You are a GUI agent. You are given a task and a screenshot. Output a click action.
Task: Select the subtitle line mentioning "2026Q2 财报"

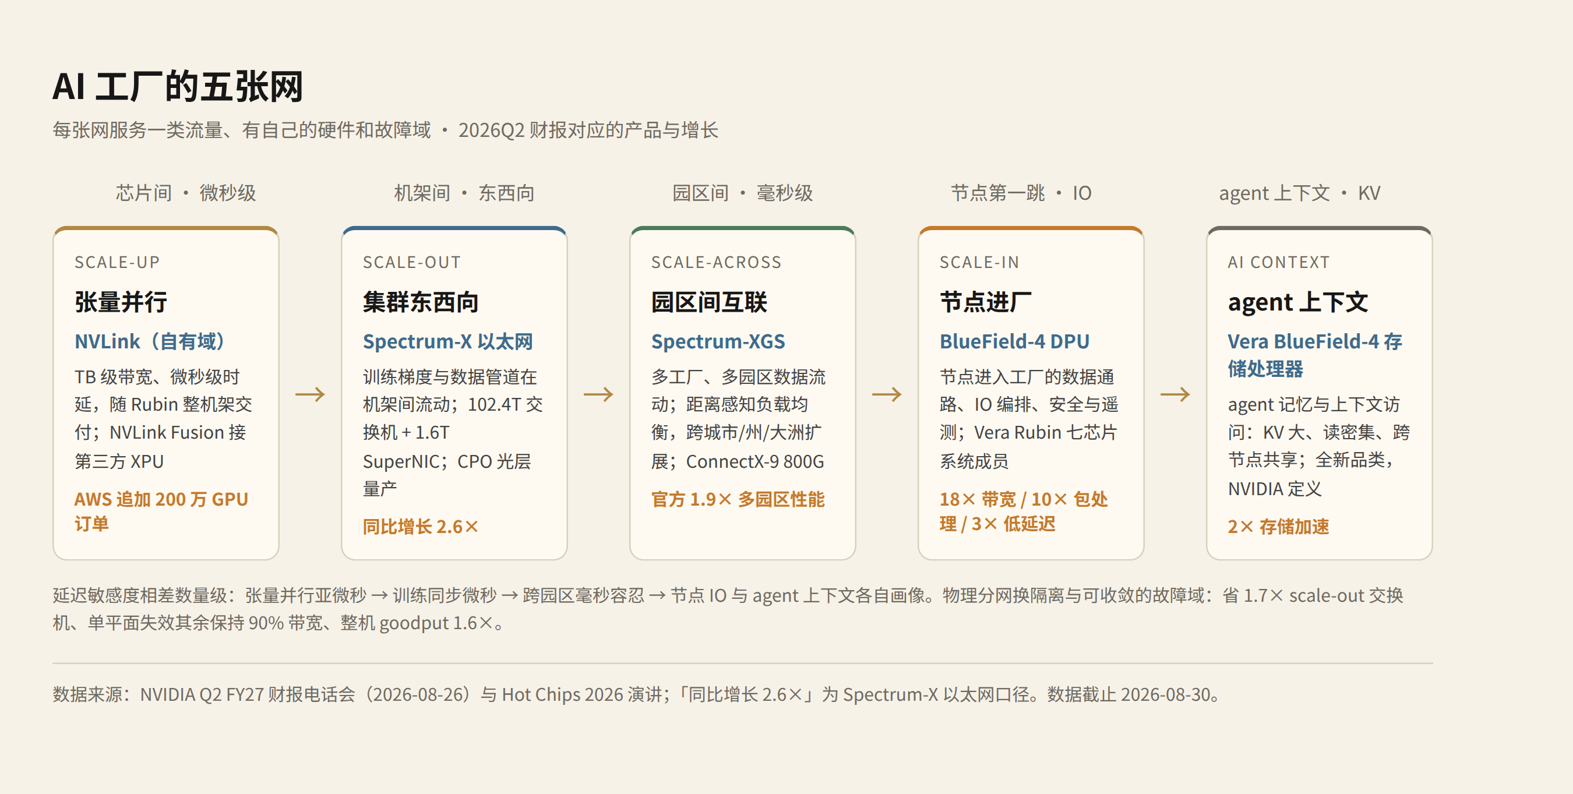[x=385, y=130]
